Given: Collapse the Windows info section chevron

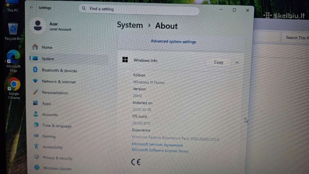Looking at the screenshot, I should tap(237, 63).
